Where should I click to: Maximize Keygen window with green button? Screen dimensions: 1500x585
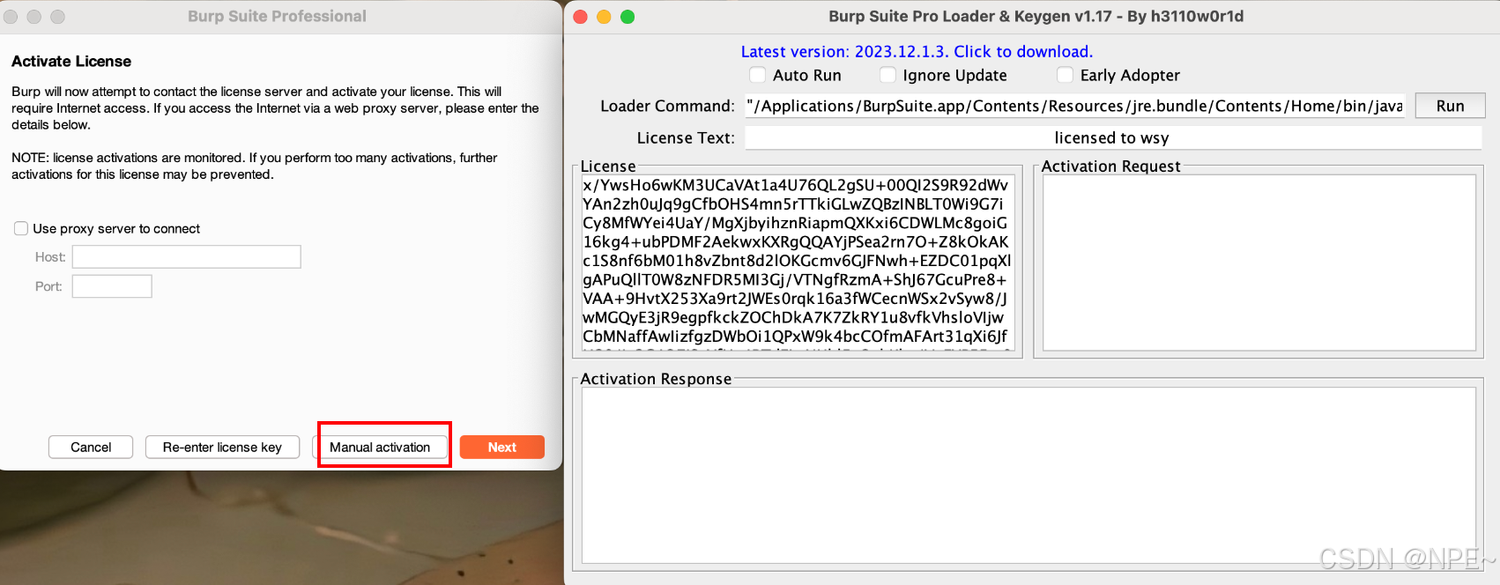pos(627,17)
